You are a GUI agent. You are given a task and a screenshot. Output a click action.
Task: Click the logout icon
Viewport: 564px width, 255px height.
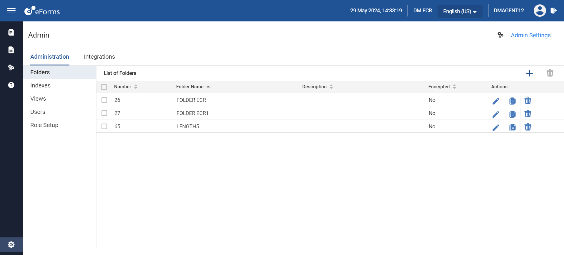point(553,11)
